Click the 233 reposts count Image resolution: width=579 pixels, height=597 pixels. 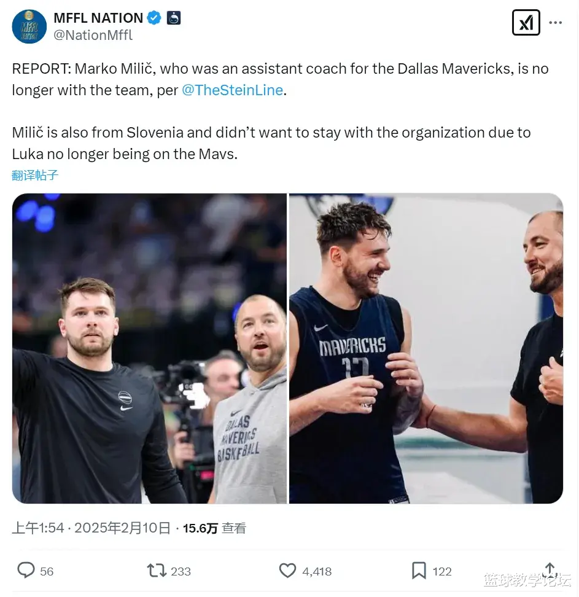(x=181, y=571)
